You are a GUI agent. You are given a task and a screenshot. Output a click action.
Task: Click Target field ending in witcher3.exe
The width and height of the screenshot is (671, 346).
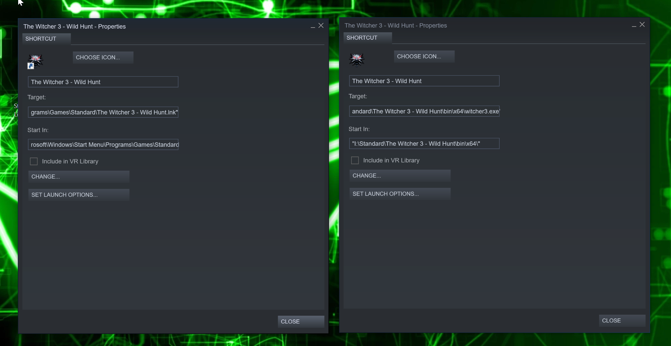click(424, 111)
